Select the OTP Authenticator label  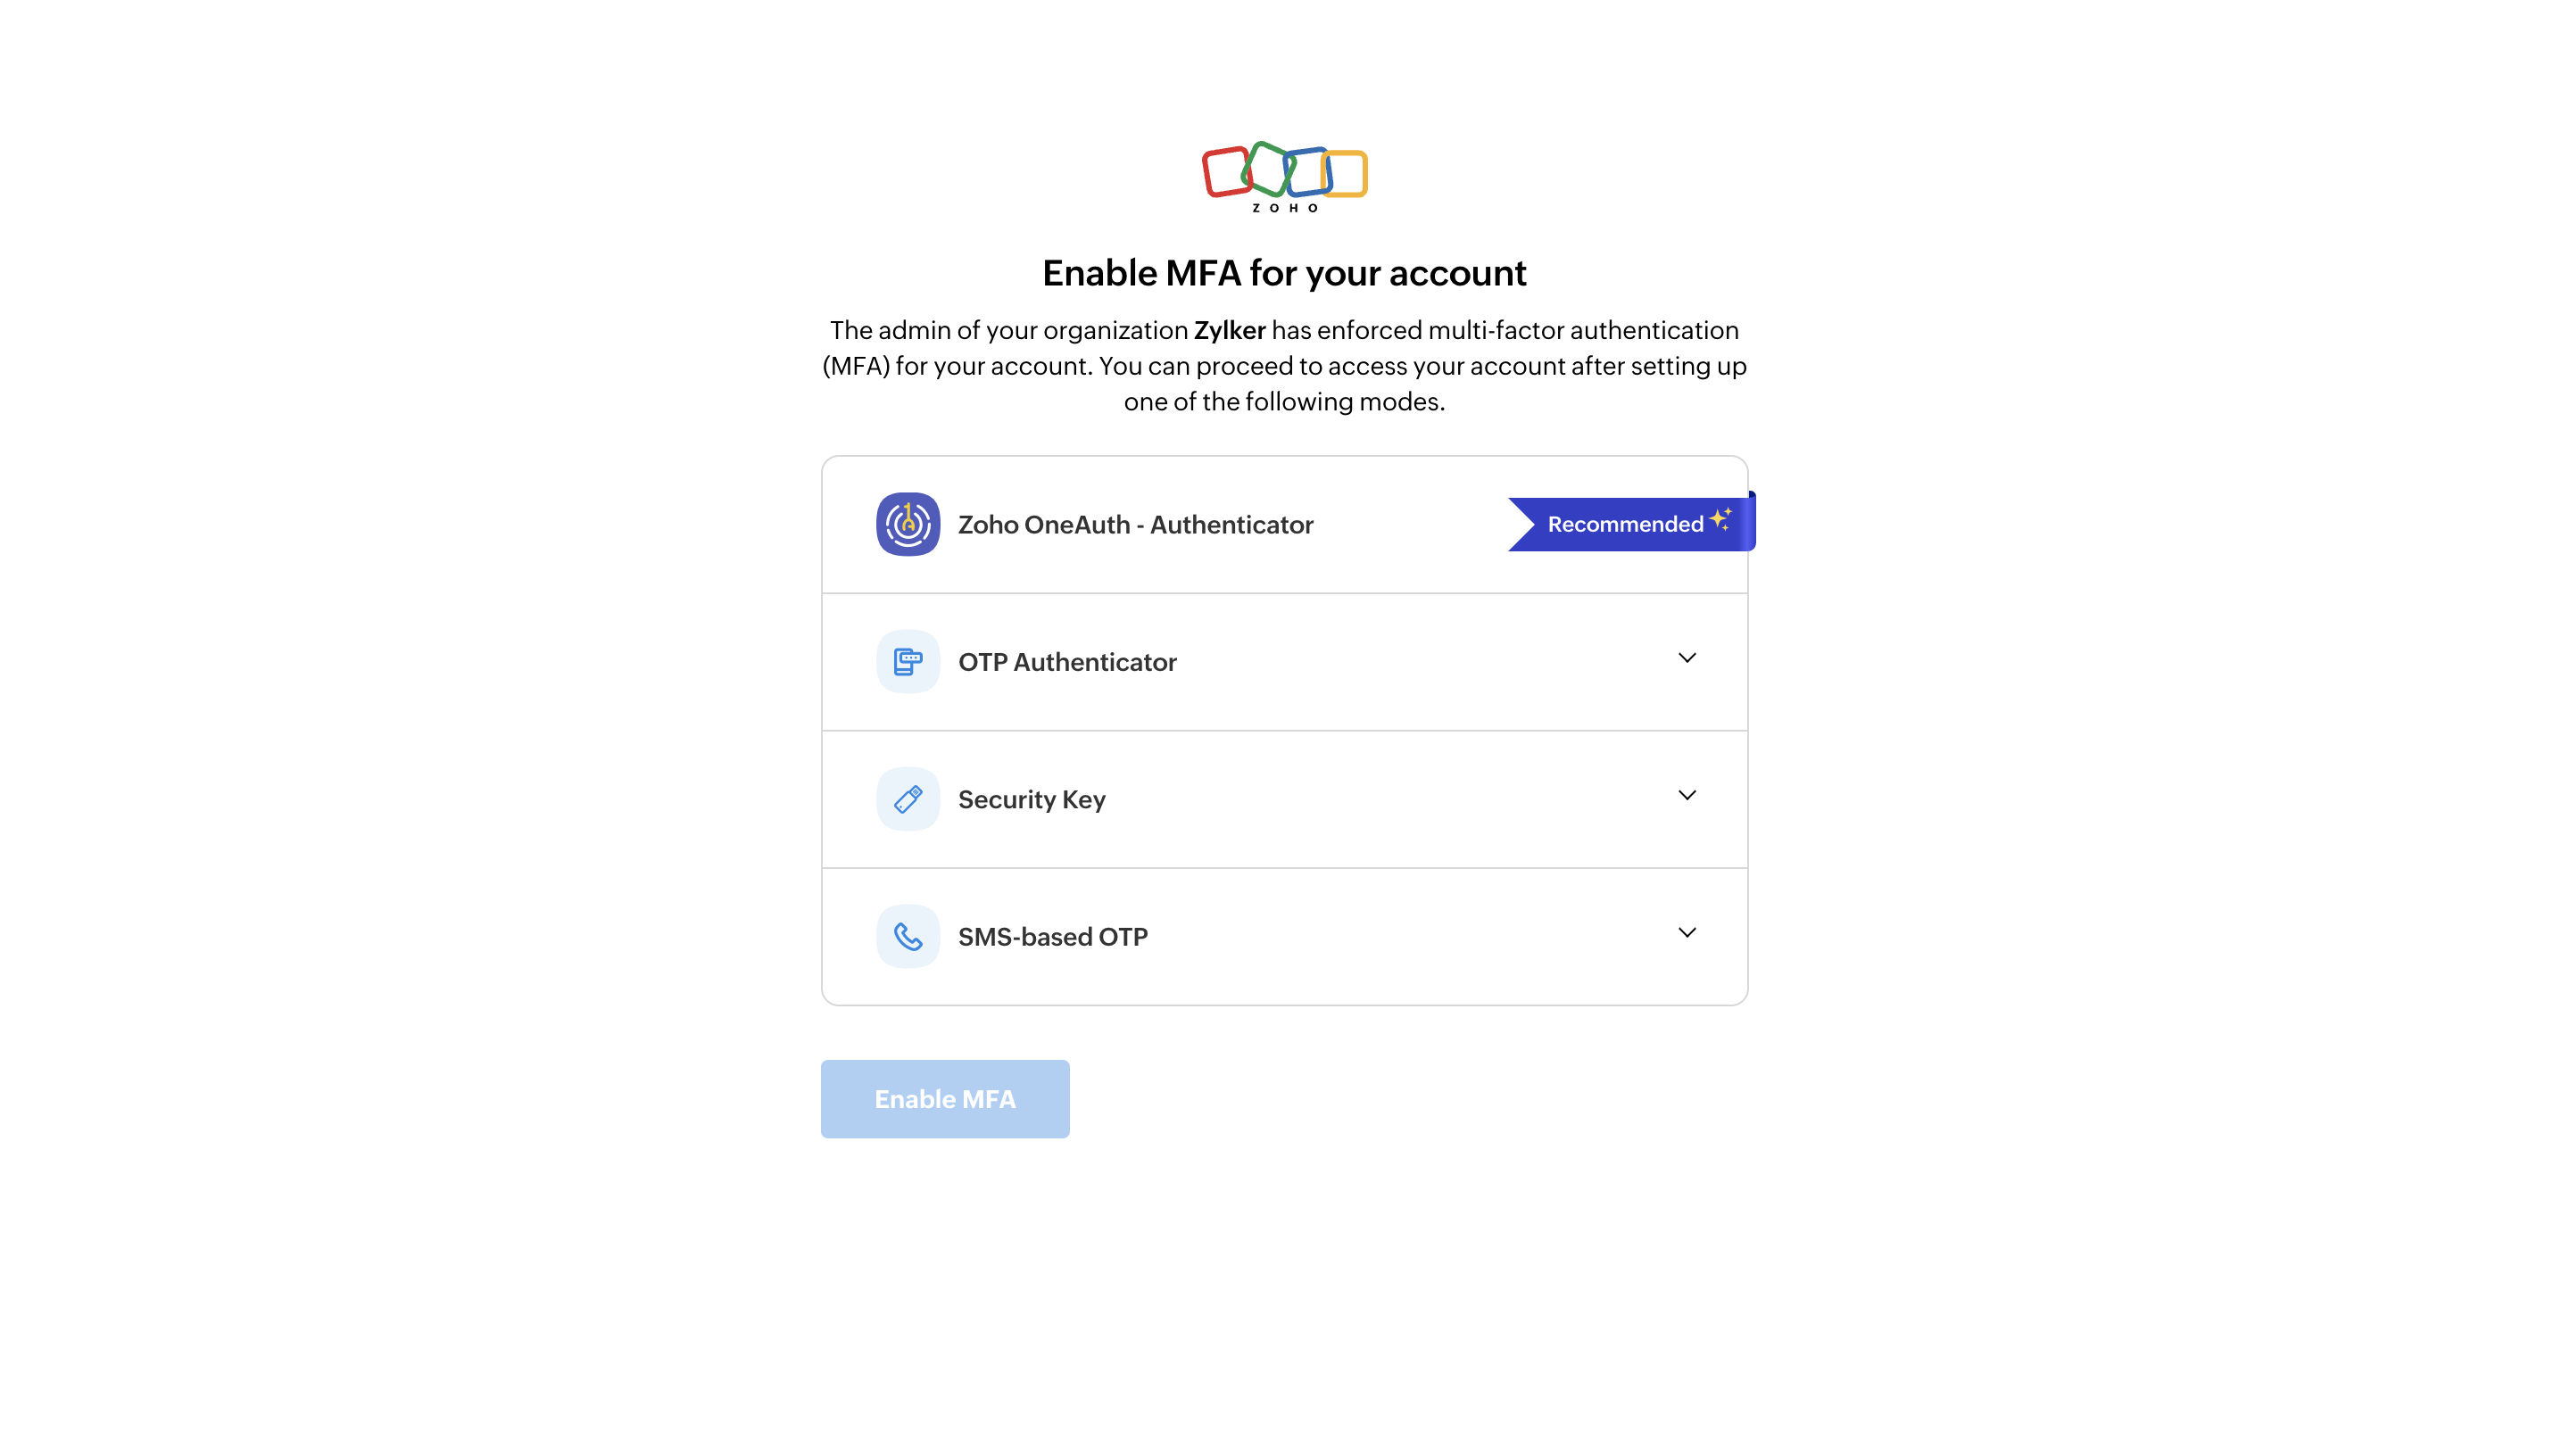click(x=1067, y=662)
